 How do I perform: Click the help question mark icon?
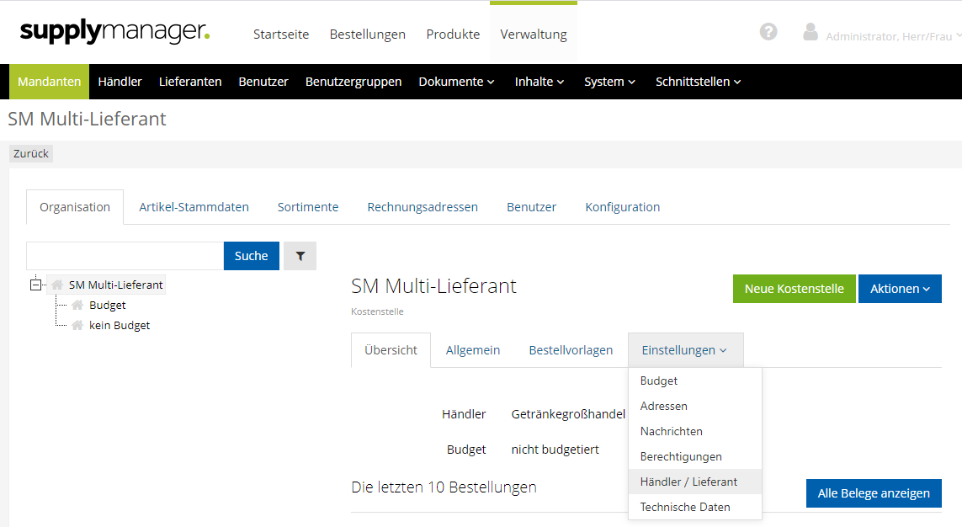pyautogui.click(x=768, y=32)
